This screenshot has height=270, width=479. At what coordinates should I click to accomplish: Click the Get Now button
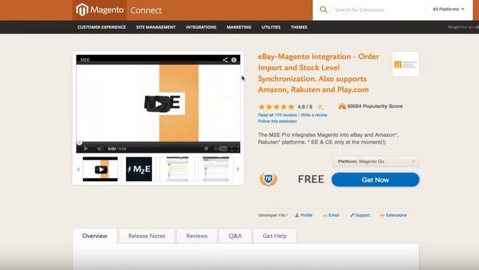(x=375, y=180)
